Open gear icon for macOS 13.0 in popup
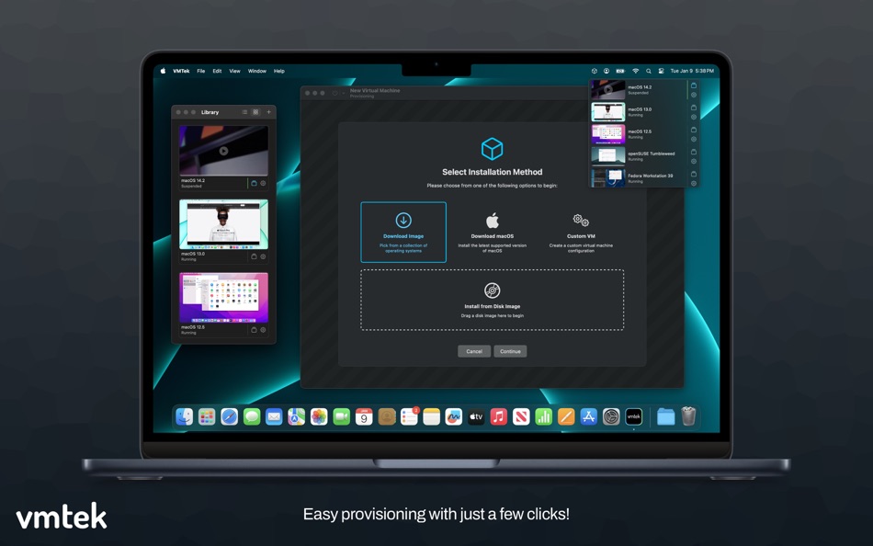The width and height of the screenshot is (873, 546). (x=694, y=117)
